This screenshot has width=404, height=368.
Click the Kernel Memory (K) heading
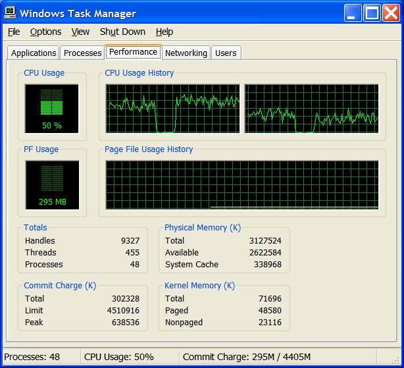[199, 286]
